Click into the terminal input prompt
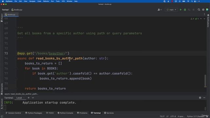Screen dimensions: 210x118 (x=5, y=108)
